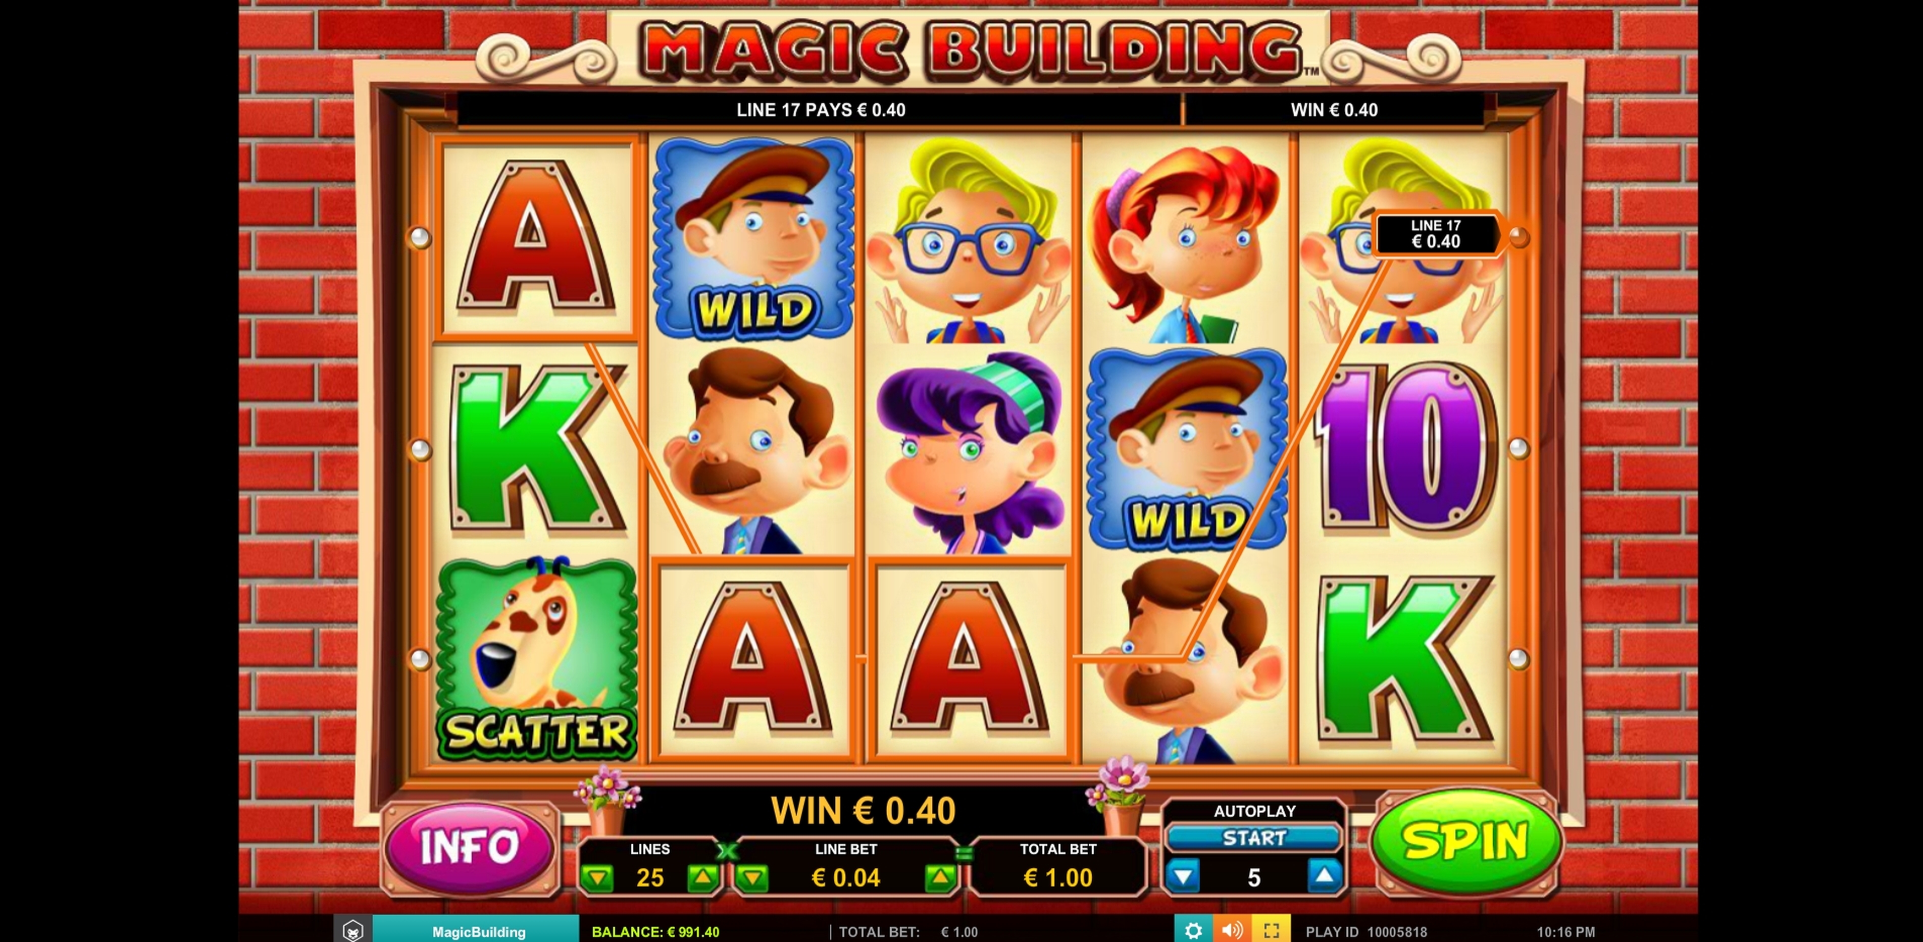This screenshot has width=1923, height=942.
Task: Toggle fullscreen mode icon
Action: tap(1271, 930)
